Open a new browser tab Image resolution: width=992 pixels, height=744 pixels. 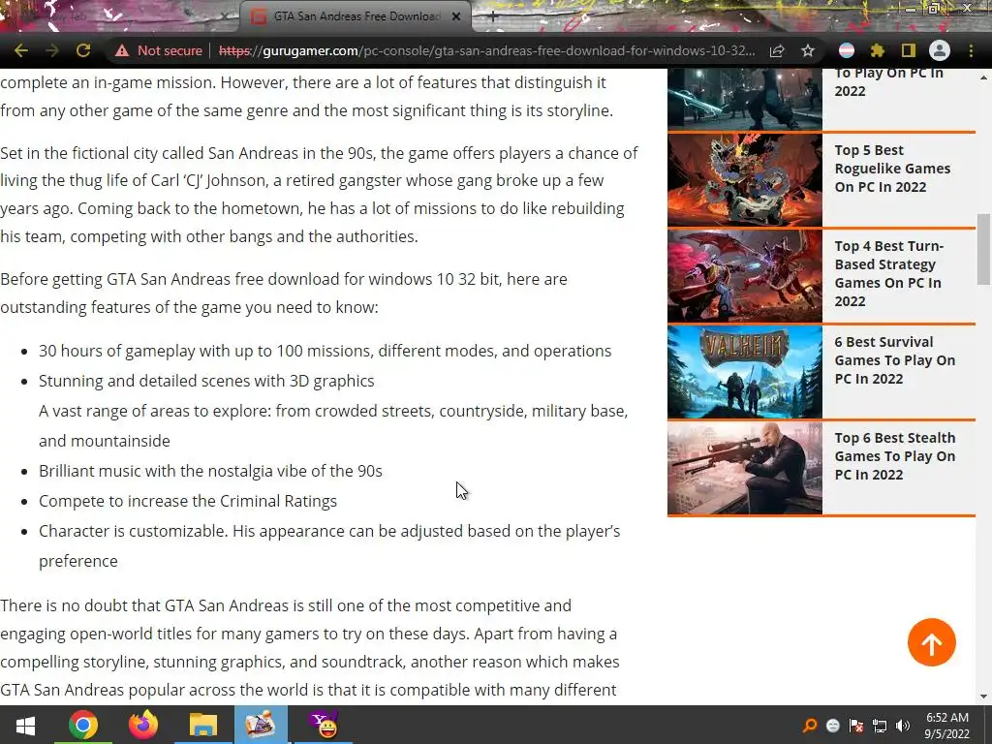[x=493, y=16]
